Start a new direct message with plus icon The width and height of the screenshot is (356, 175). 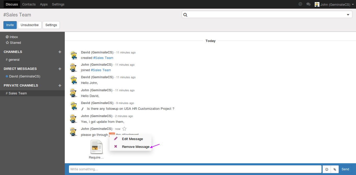tap(60, 69)
